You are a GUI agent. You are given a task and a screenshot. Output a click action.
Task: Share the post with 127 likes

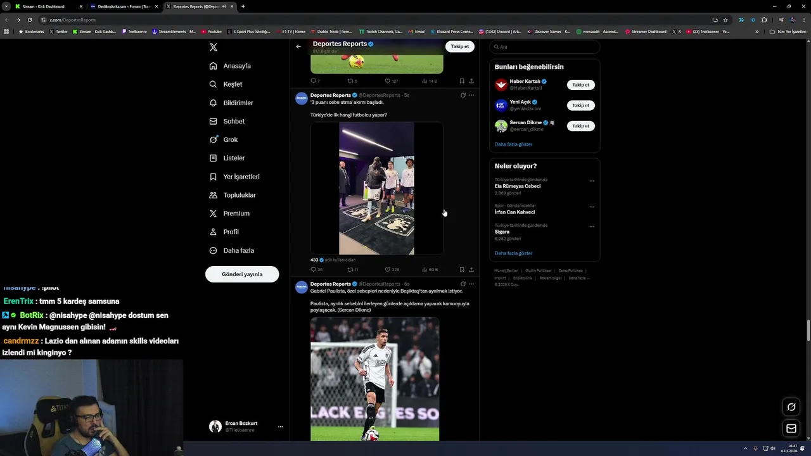point(471,81)
